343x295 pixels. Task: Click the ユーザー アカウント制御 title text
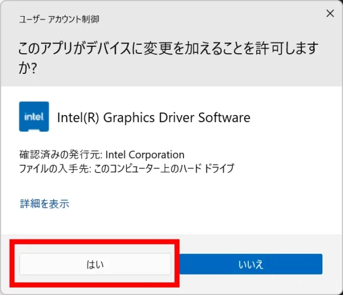point(59,19)
